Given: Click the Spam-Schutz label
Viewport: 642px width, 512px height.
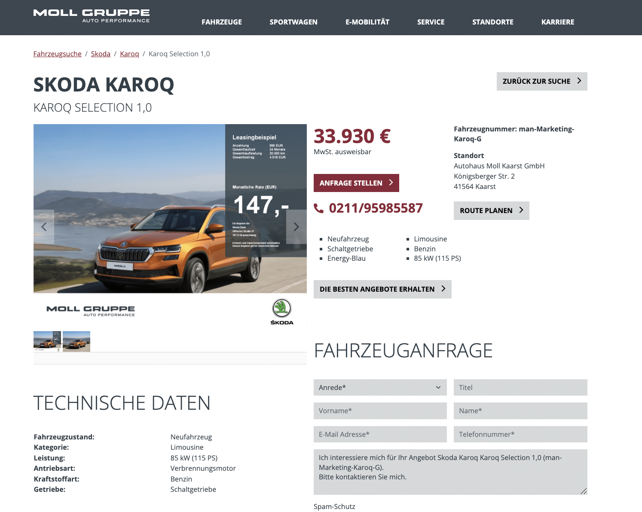Looking at the screenshot, I should click(334, 506).
